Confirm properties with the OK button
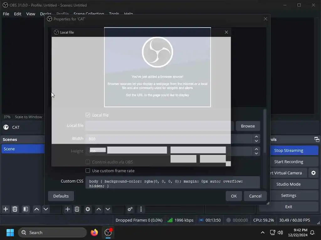321x240 pixels. [x=234, y=196]
